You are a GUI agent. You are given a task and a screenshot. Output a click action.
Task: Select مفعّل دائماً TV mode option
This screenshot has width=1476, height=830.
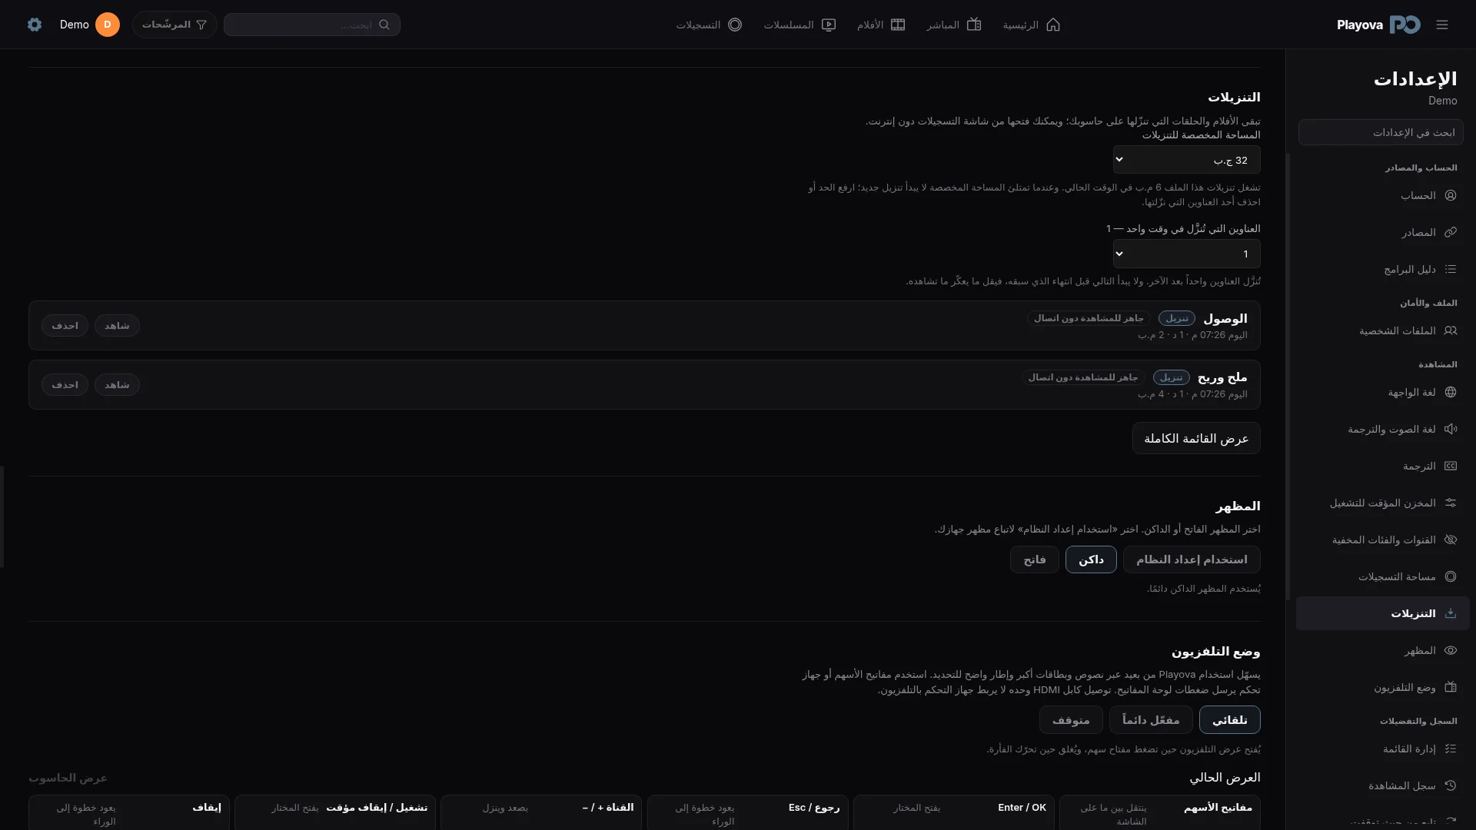pos(1151,720)
